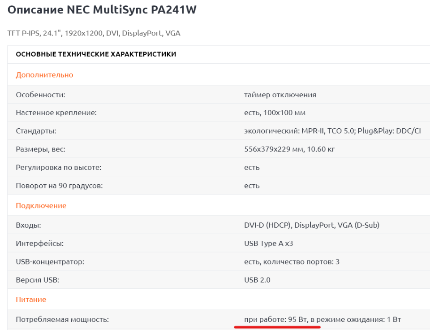
Task: Select the "Особенности:" row label
Action: coord(40,95)
